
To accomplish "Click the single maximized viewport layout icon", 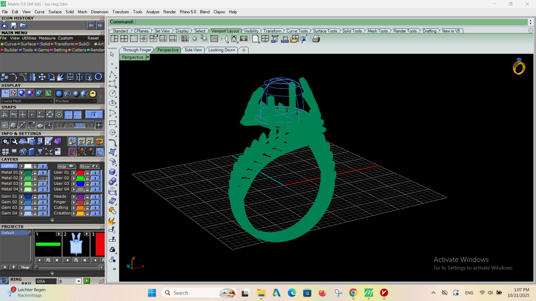I will [134, 39].
